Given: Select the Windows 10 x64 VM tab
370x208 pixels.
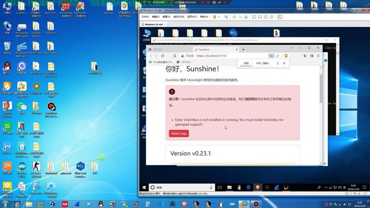Looking at the screenshot, I should [154, 24].
